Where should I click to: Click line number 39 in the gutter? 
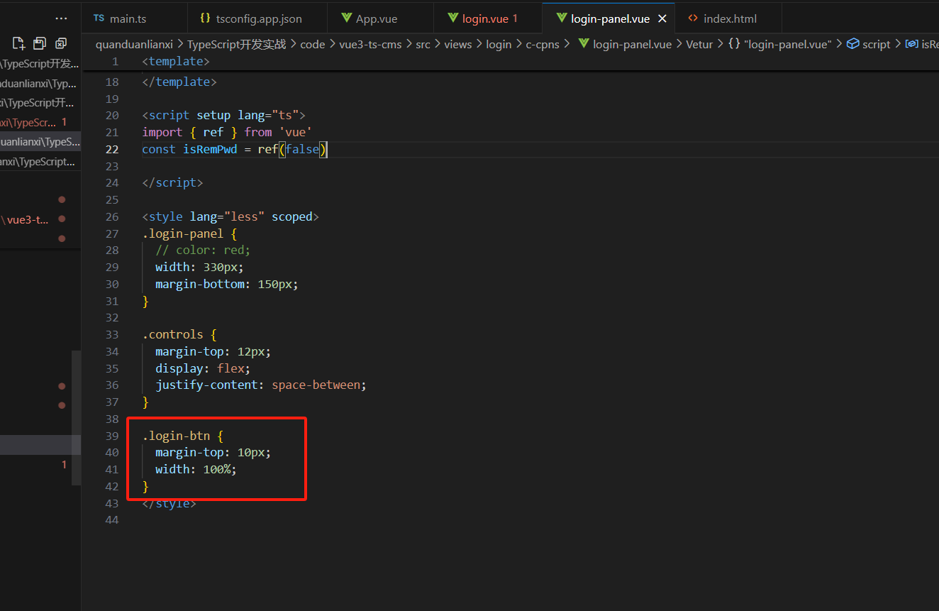[x=111, y=436]
